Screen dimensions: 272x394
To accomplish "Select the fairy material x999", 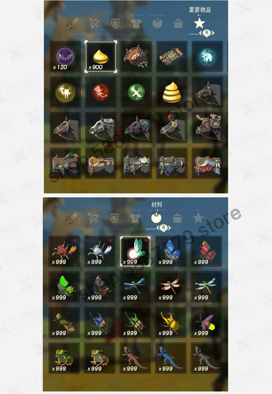I will (x=135, y=251).
